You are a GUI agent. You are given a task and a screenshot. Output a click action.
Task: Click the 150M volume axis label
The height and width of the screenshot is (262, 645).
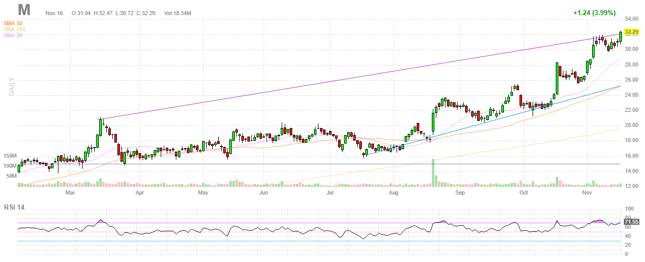coord(11,156)
